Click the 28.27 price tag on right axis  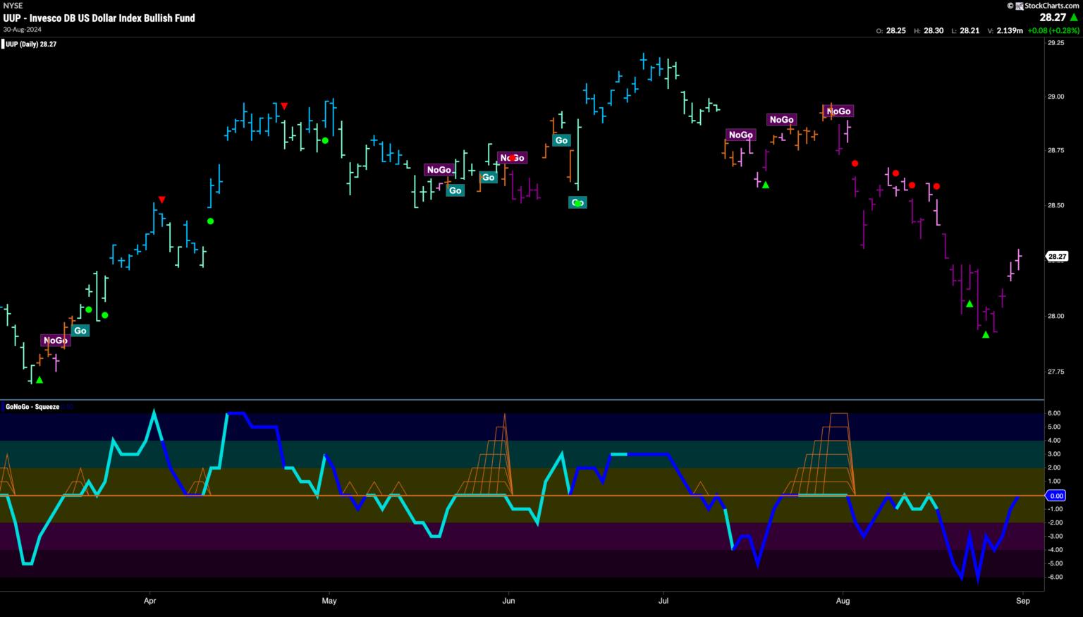pos(1056,257)
